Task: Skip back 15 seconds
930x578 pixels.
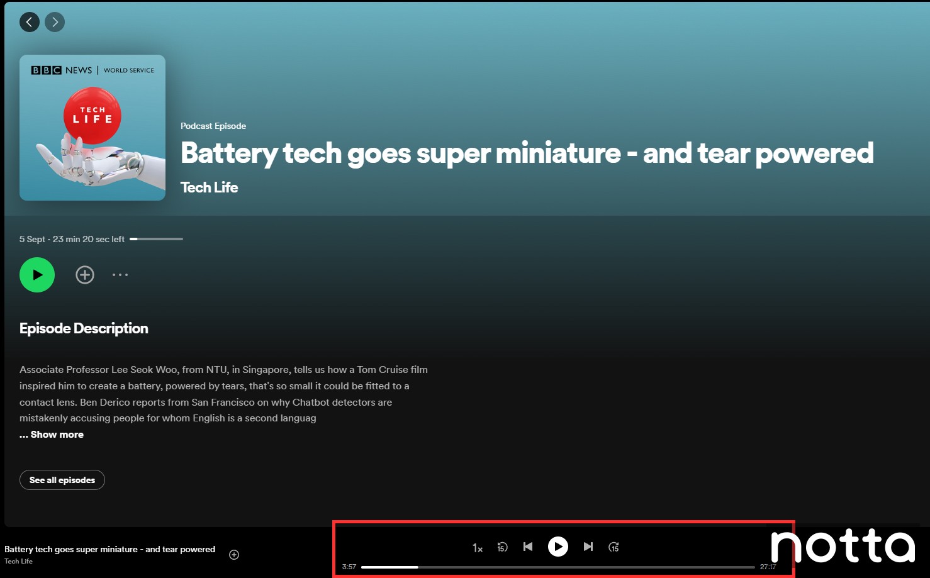Action: point(502,547)
